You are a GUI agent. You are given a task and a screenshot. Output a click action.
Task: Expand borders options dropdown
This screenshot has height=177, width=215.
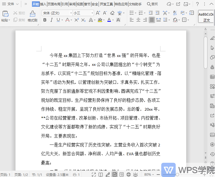coord(188,20)
